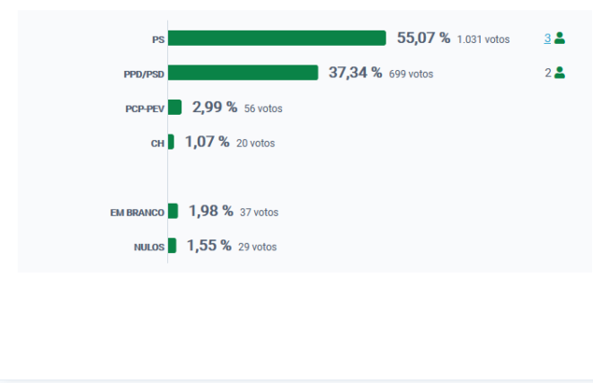This screenshot has height=383, width=593.
Task: Click the EM BRANCO label
Action: click(137, 213)
